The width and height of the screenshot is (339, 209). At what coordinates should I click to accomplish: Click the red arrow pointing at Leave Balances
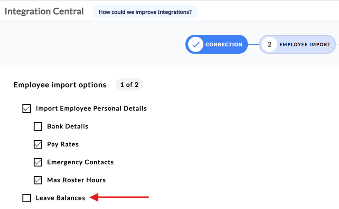[119, 197]
